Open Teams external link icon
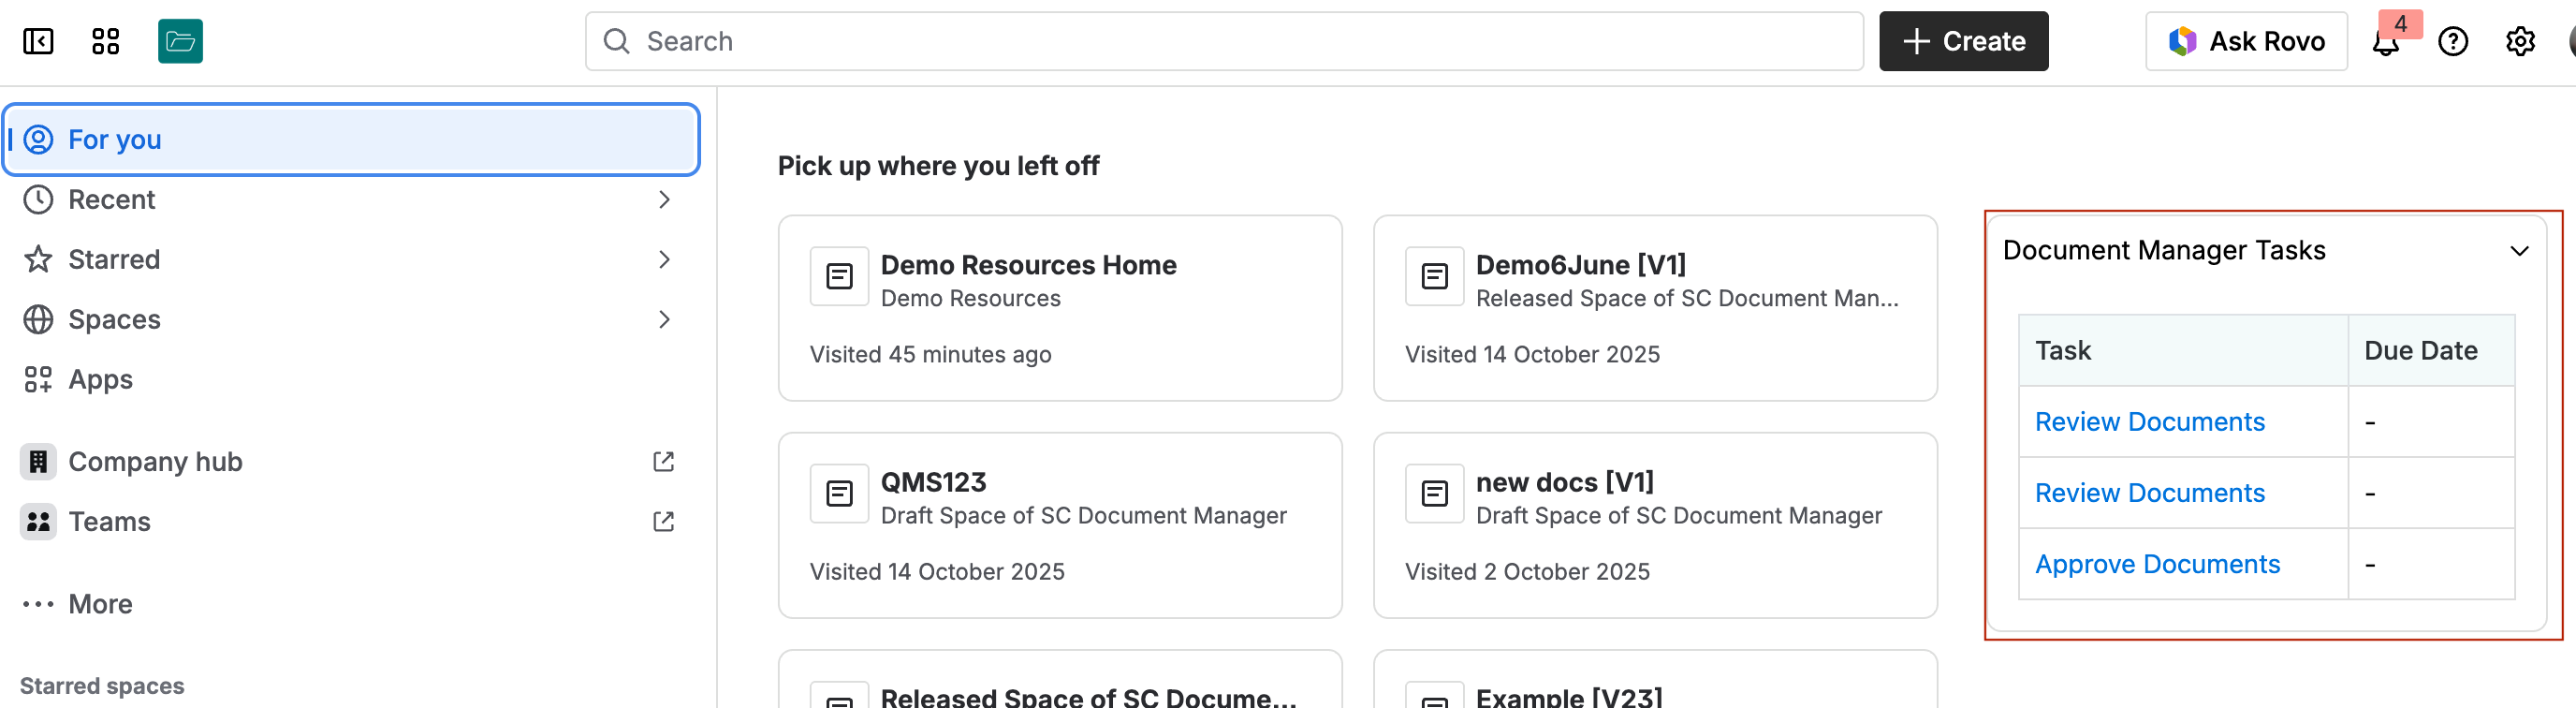Screen dimensions: 2576x708 (664, 522)
